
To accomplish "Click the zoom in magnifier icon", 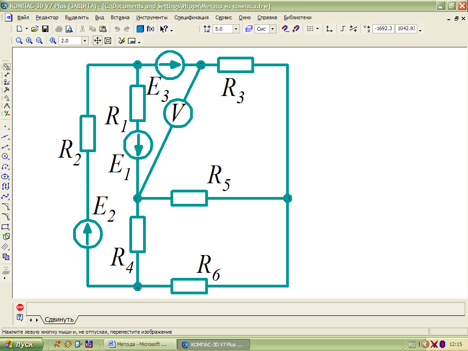I will click(x=29, y=41).
